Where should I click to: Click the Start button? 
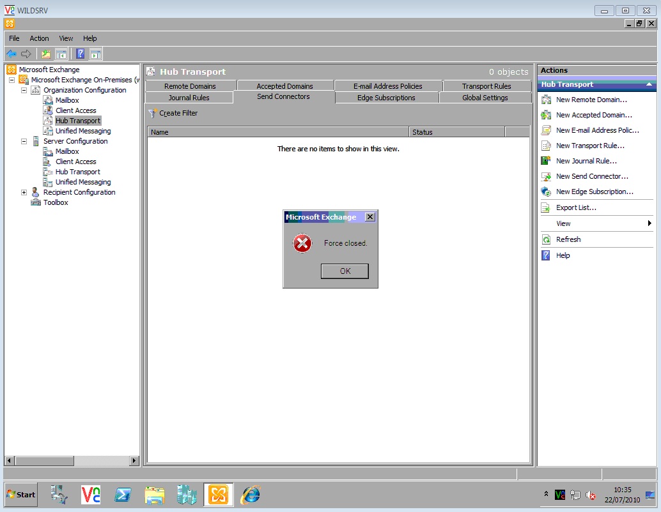21,495
